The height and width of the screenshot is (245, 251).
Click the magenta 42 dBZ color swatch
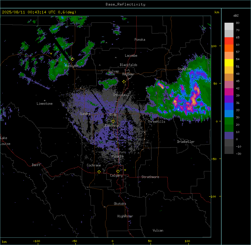click(x=229, y=92)
